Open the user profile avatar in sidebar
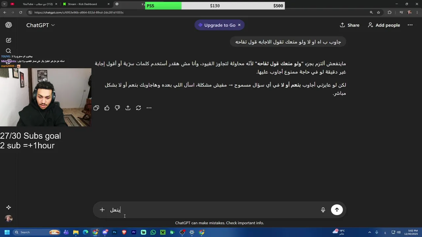The image size is (422, 237). tap(9, 219)
